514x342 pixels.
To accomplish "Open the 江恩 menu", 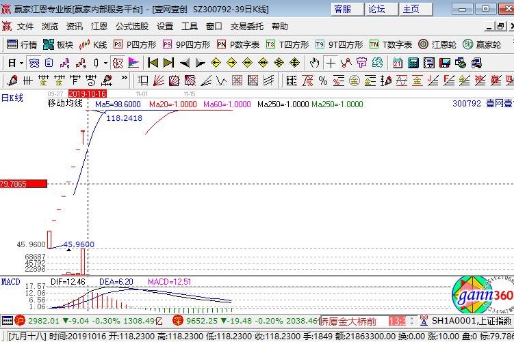I will click(99, 26).
